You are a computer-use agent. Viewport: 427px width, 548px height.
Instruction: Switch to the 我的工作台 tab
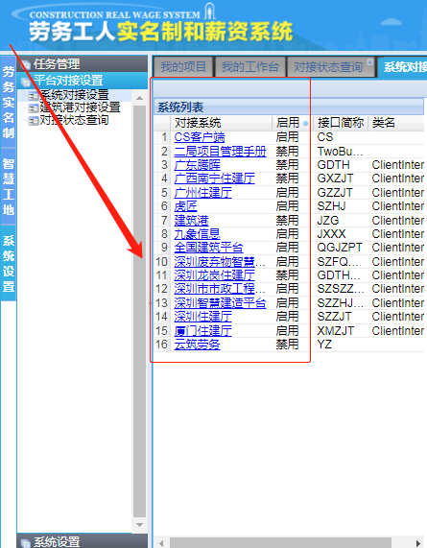(x=249, y=66)
